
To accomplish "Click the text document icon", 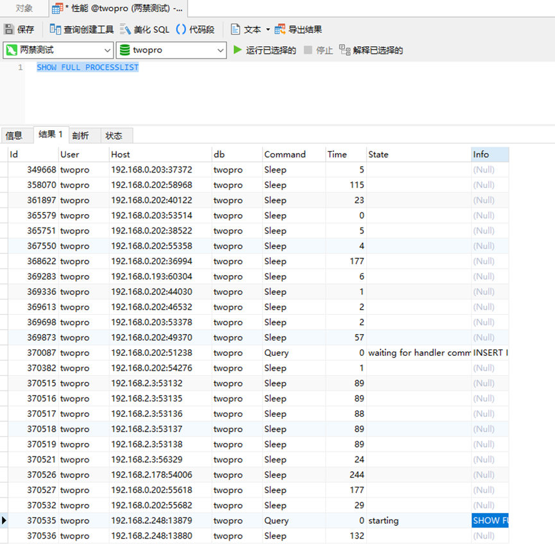I will [x=235, y=29].
